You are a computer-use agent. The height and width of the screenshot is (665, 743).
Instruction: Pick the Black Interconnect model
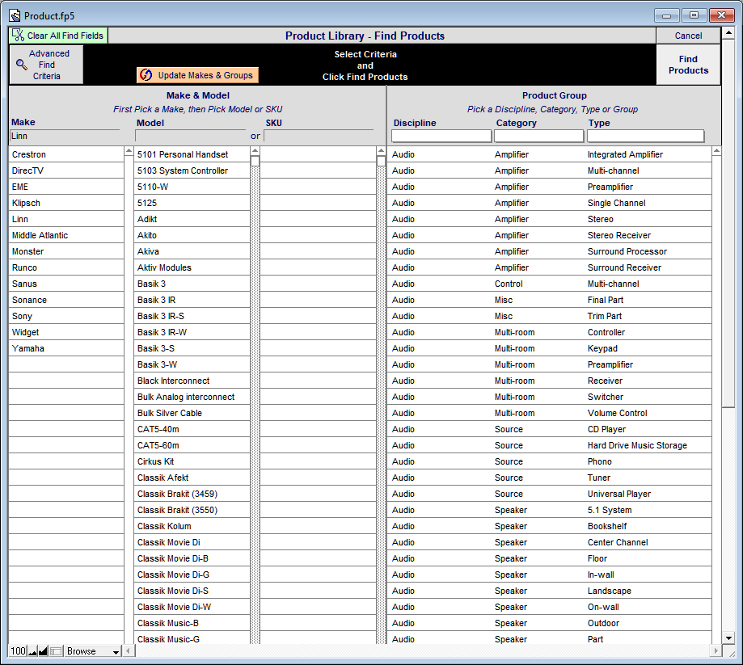192,381
